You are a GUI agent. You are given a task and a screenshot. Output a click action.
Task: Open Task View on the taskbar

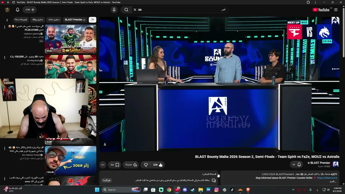(146, 190)
